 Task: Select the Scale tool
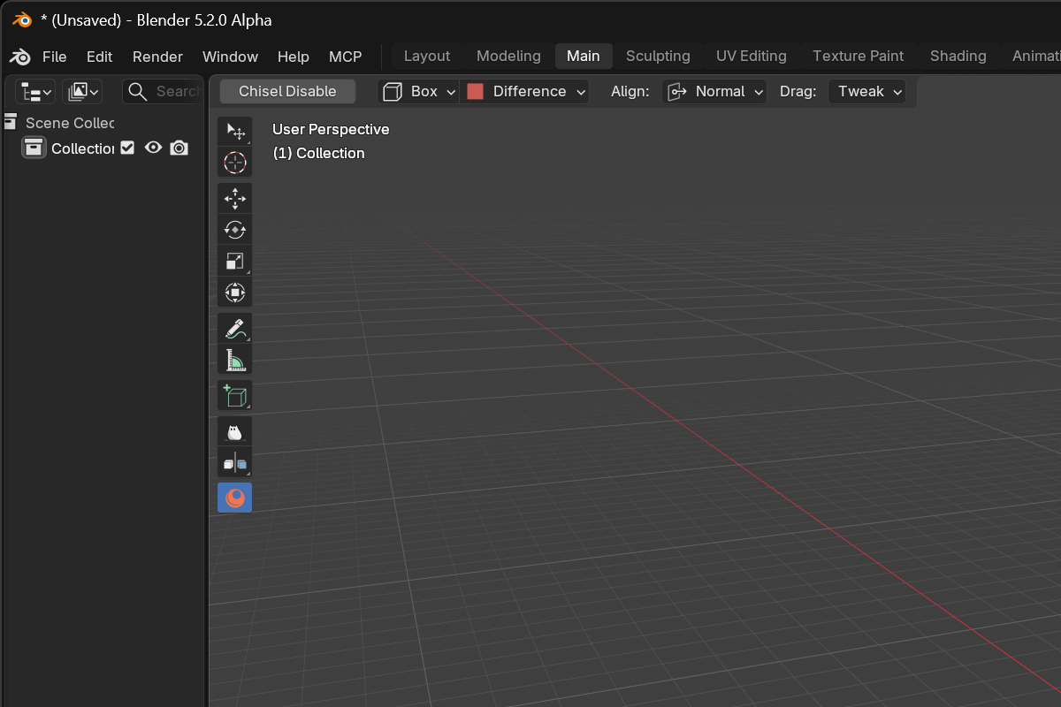[x=234, y=261]
